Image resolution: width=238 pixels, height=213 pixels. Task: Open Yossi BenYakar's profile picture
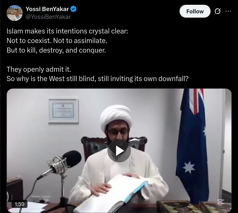click(15, 13)
